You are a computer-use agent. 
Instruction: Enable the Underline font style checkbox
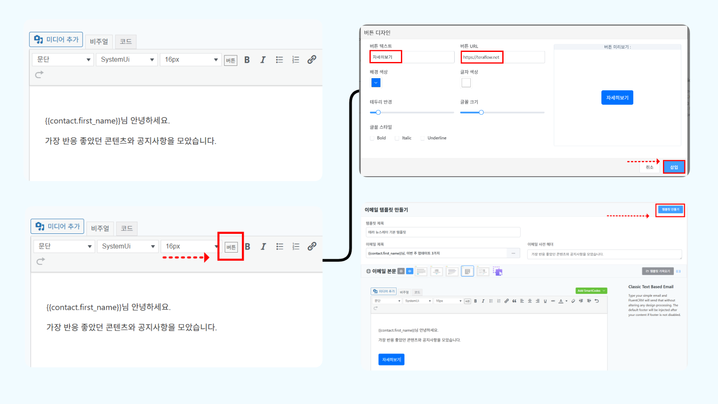[422, 138]
